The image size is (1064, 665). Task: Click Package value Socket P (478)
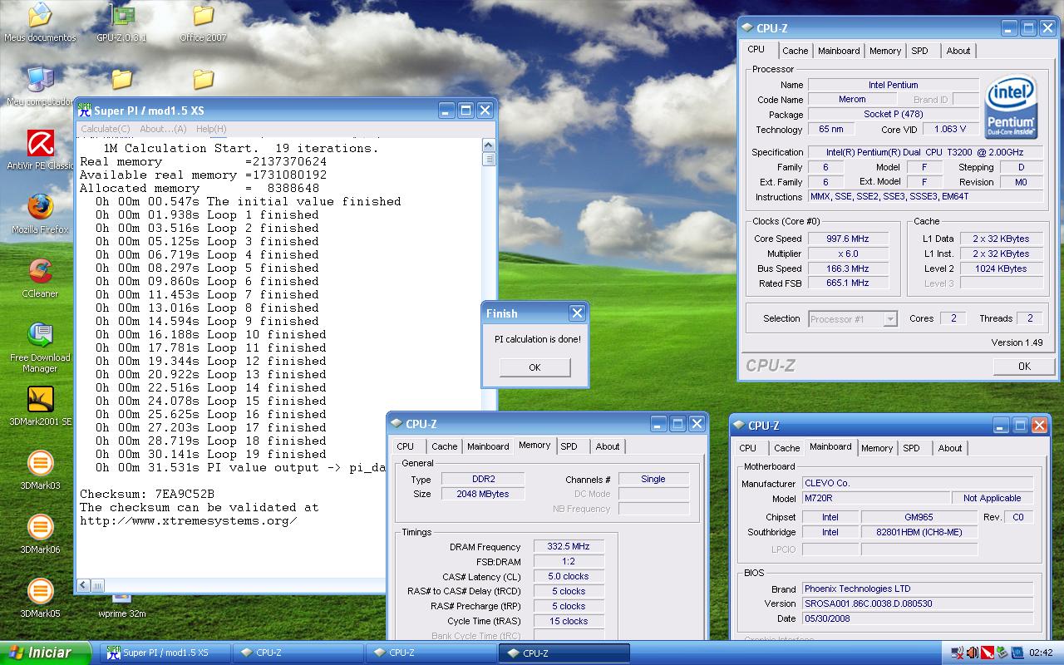click(x=893, y=114)
